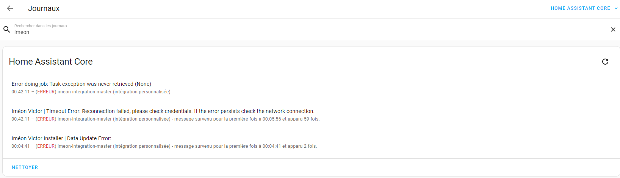Image resolution: width=620 pixels, height=178 pixels.
Task: Open the Iméon Victor Installer Data Update Error entry
Action: pos(310,142)
